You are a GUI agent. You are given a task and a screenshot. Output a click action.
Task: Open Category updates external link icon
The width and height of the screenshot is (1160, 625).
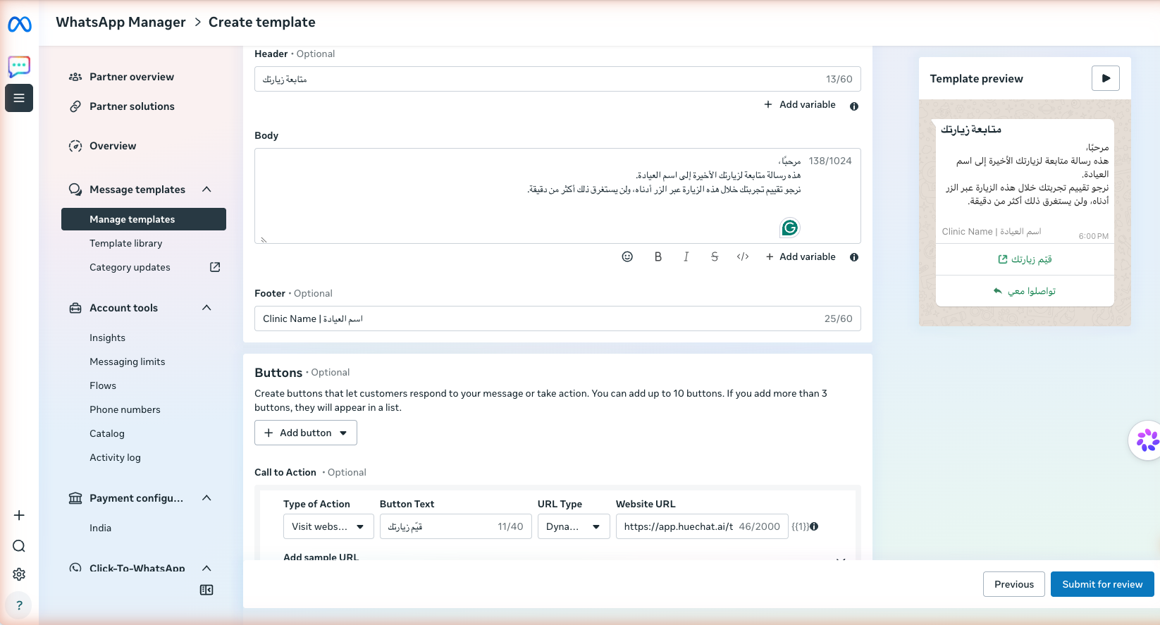[x=215, y=267]
